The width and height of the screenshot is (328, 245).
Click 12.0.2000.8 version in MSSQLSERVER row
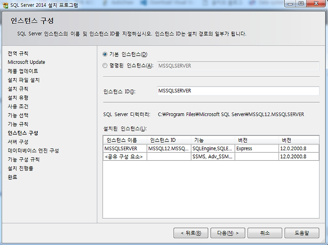(299, 148)
